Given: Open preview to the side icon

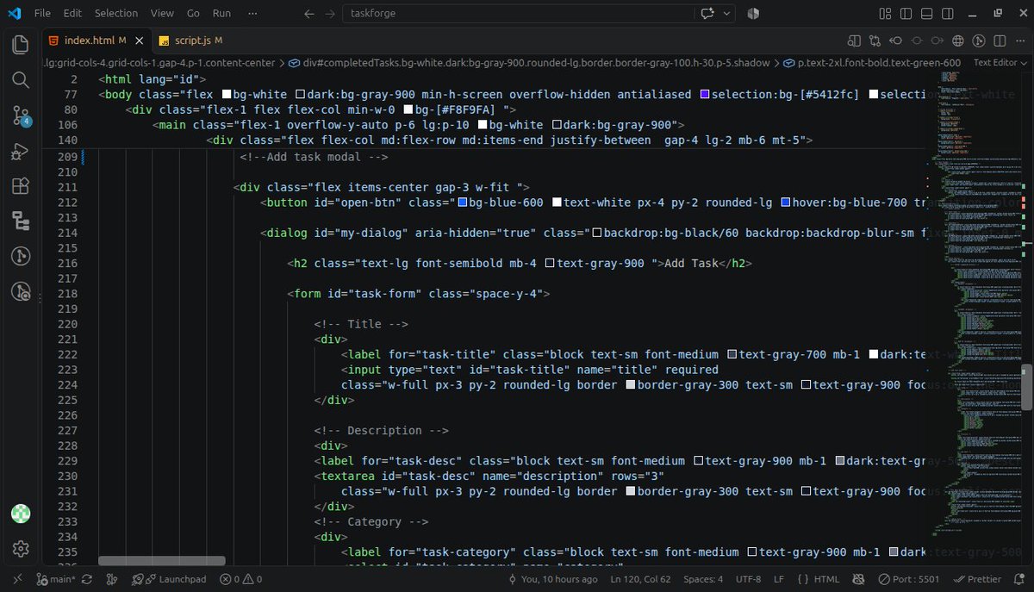Looking at the screenshot, I should (854, 41).
